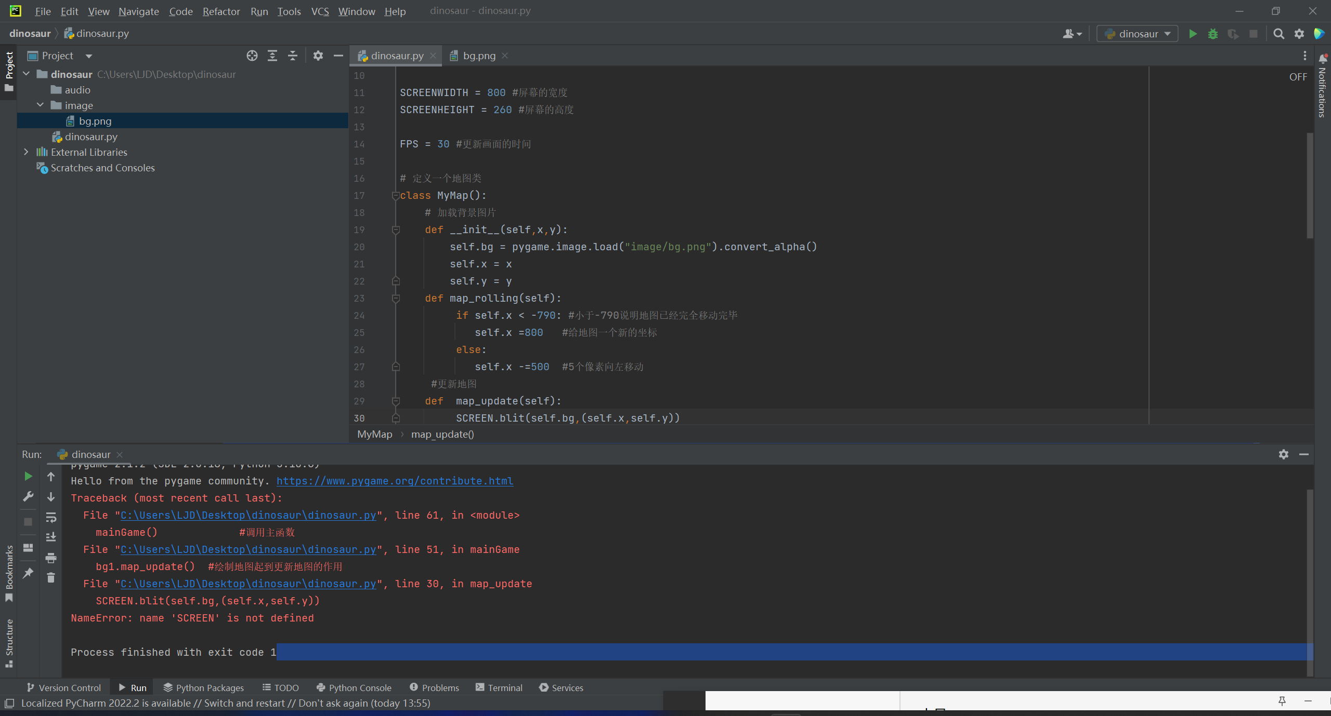Run with coverage icon in toolbar

tap(1233, 34)
